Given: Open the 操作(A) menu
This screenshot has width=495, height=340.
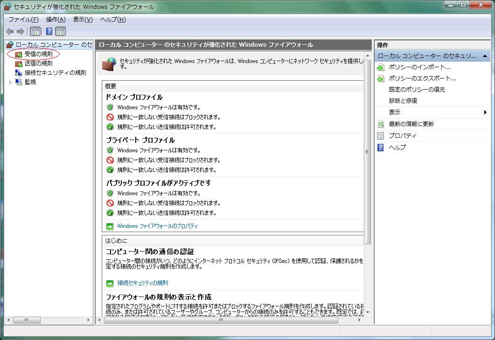Looking at the screenshot, I should tap(56, 20).
